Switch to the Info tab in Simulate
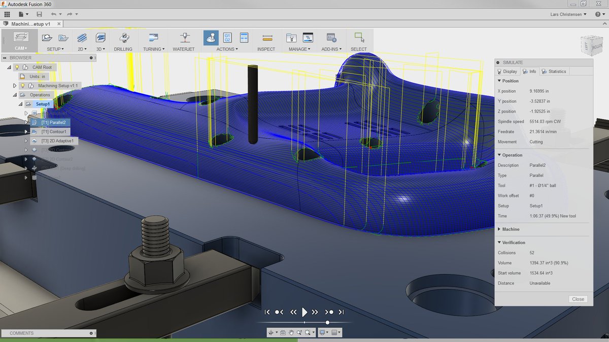The width and height of the screenshot is (609, 342). pos(529,72)
